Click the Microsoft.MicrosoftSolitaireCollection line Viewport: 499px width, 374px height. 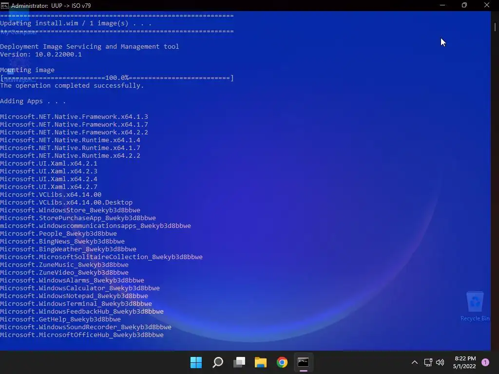101,257
